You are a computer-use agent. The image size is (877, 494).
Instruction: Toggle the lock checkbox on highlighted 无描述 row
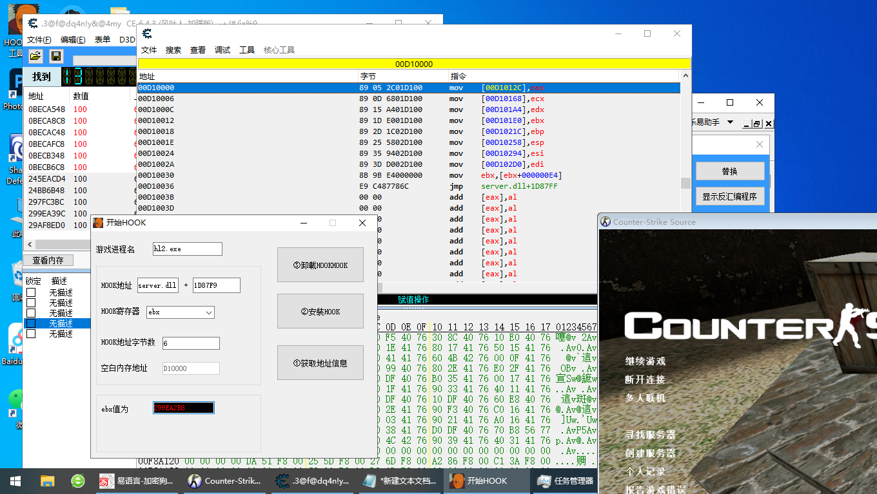point(31,323)
